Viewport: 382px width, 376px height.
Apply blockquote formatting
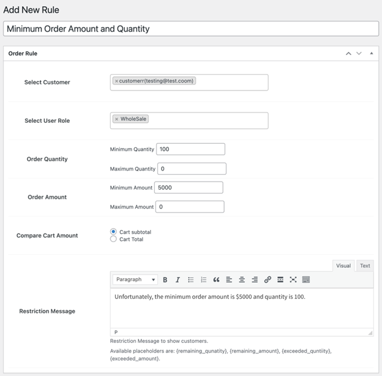[x=216, y=279]
